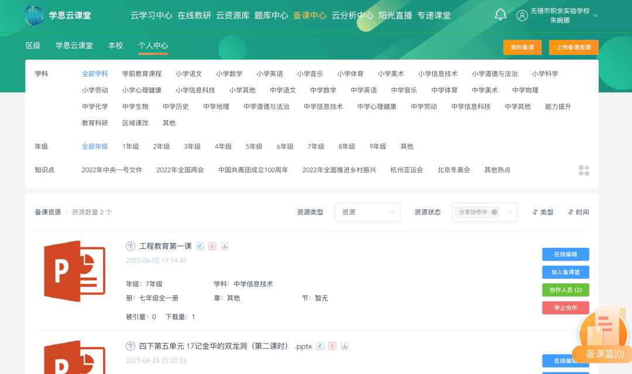Remove the 分享协作中 status tag
The width and height of the screenshot is (632, 374).
click(x=494, y=212)
